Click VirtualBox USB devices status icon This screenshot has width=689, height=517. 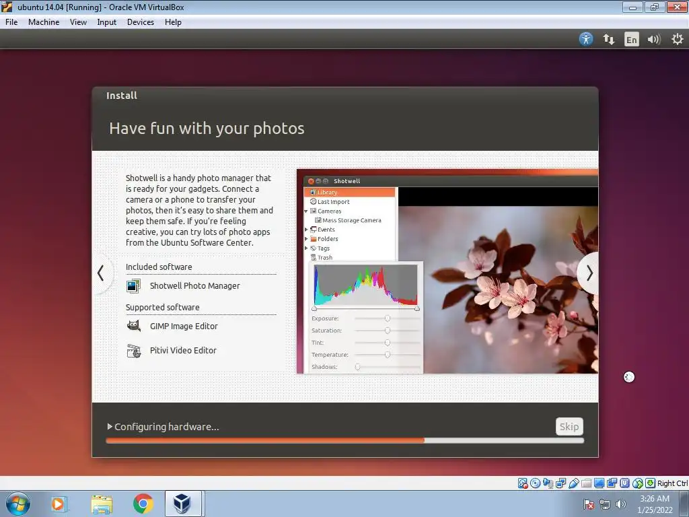[x=573, y=483]
